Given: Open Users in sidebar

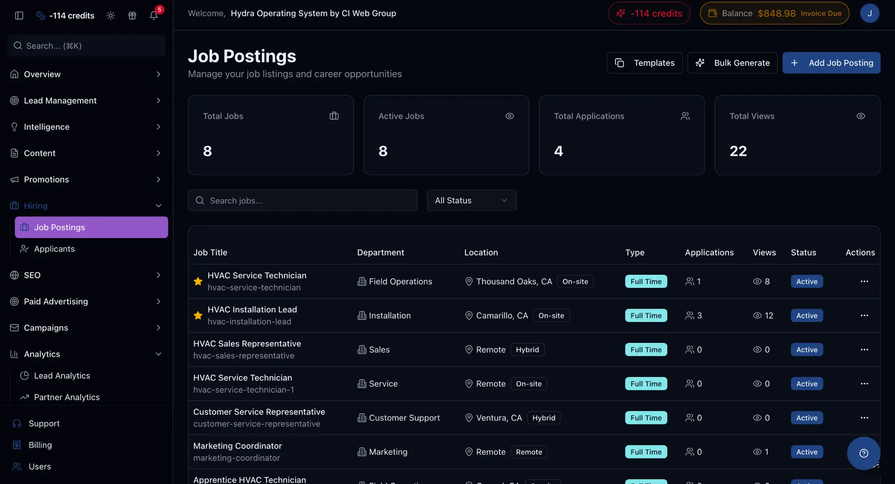Looking at the screenshot, I should pos(86,467).
